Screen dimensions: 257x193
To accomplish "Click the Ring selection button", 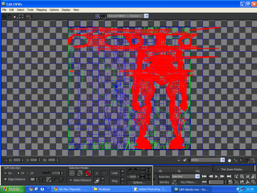I will pos(114,181).
